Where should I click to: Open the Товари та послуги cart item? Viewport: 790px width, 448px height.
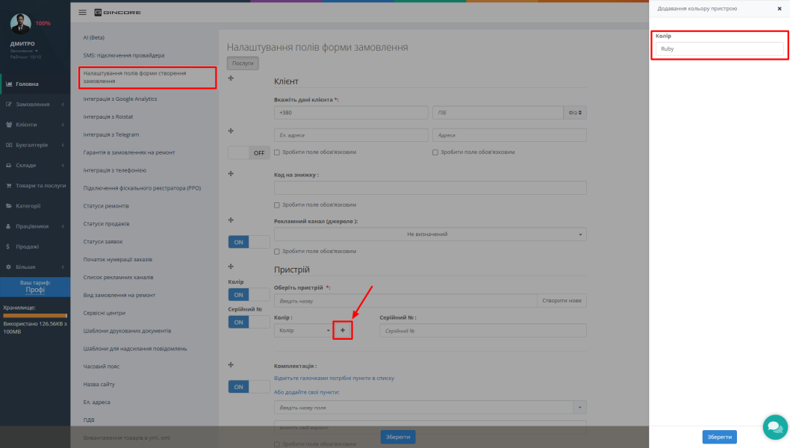tap(35, 185)
